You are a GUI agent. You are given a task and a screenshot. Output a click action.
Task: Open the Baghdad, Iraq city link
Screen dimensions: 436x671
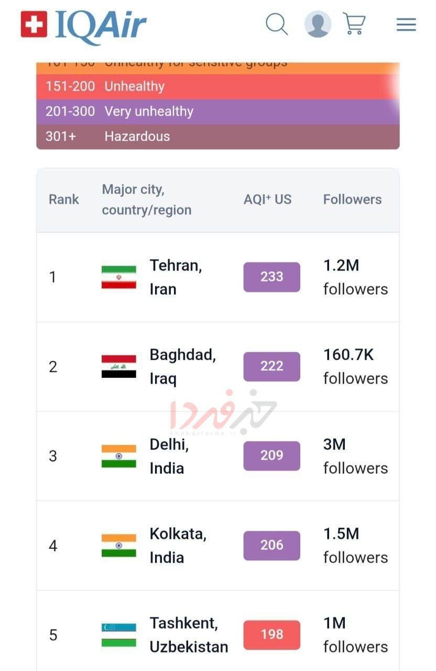tap(182, 366)
